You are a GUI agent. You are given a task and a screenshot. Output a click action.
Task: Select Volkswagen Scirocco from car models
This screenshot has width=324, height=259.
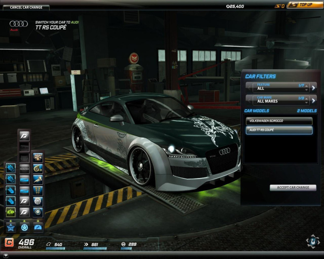point(279,121)
